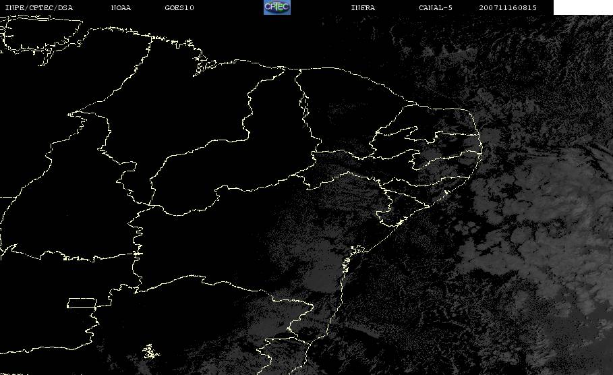This screenshot has width=613, height=375.
Task: Select the NOAA label in the header
Action: coord(121,8)
